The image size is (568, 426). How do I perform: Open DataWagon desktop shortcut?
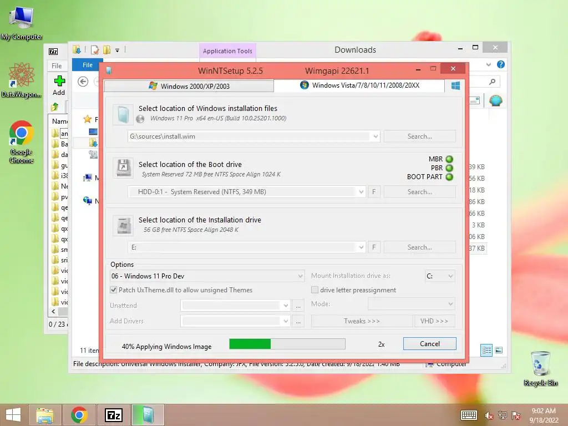coord(22,80)
